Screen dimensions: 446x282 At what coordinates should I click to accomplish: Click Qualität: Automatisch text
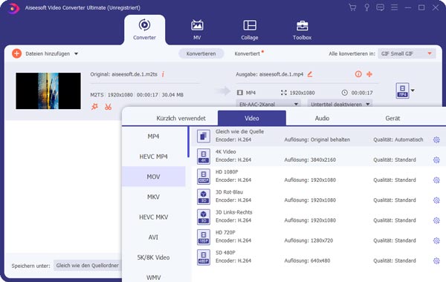pyautogui.click(x=398, y=140)
